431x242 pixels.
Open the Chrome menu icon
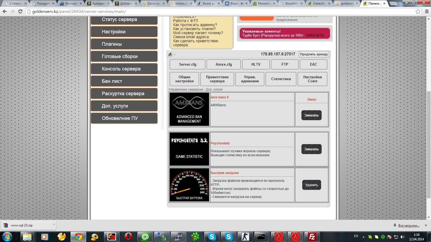tap(427, 12)
